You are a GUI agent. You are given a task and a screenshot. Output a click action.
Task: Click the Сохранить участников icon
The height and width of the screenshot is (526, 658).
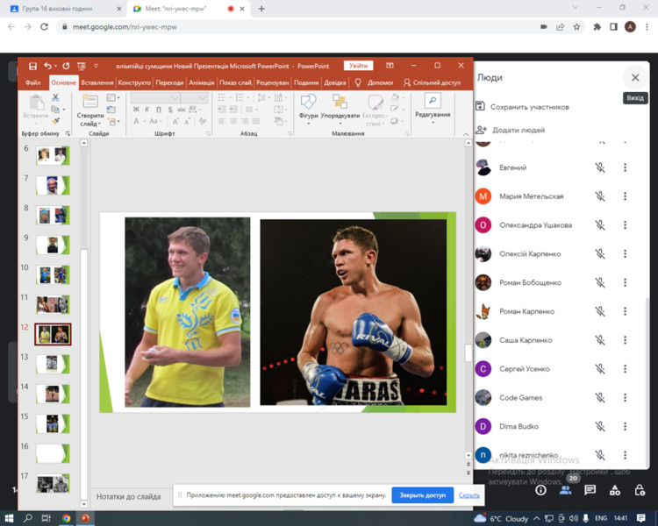pyautogui.click(x=481, y=107)
